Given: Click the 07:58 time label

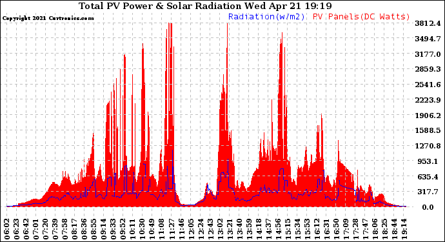Looking at the screenshot, I should click(64, 228).
